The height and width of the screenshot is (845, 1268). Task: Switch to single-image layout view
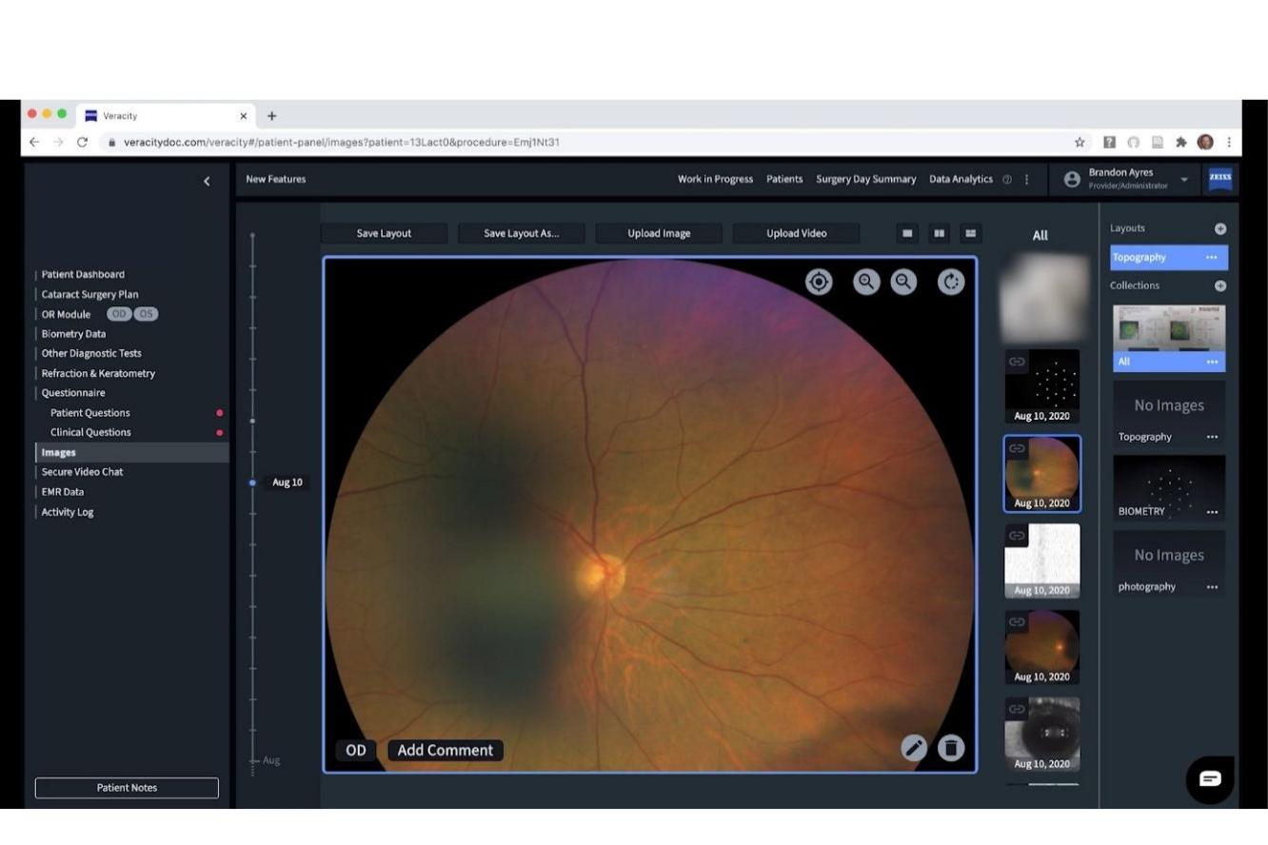pos(907,233)
